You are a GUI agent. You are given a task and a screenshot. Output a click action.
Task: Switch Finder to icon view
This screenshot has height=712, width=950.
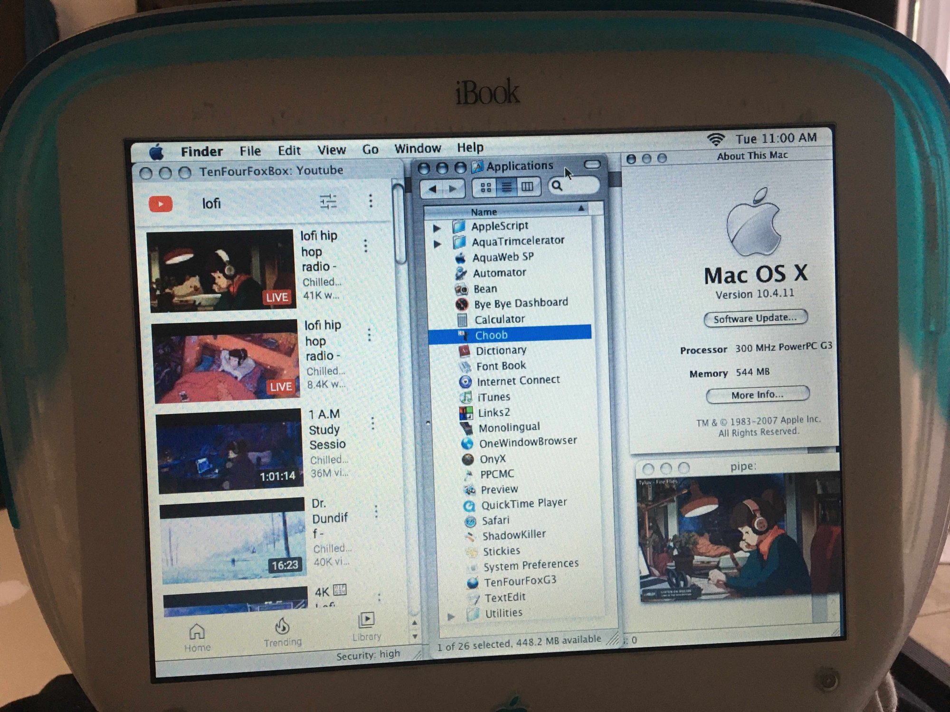coord(485,188)
